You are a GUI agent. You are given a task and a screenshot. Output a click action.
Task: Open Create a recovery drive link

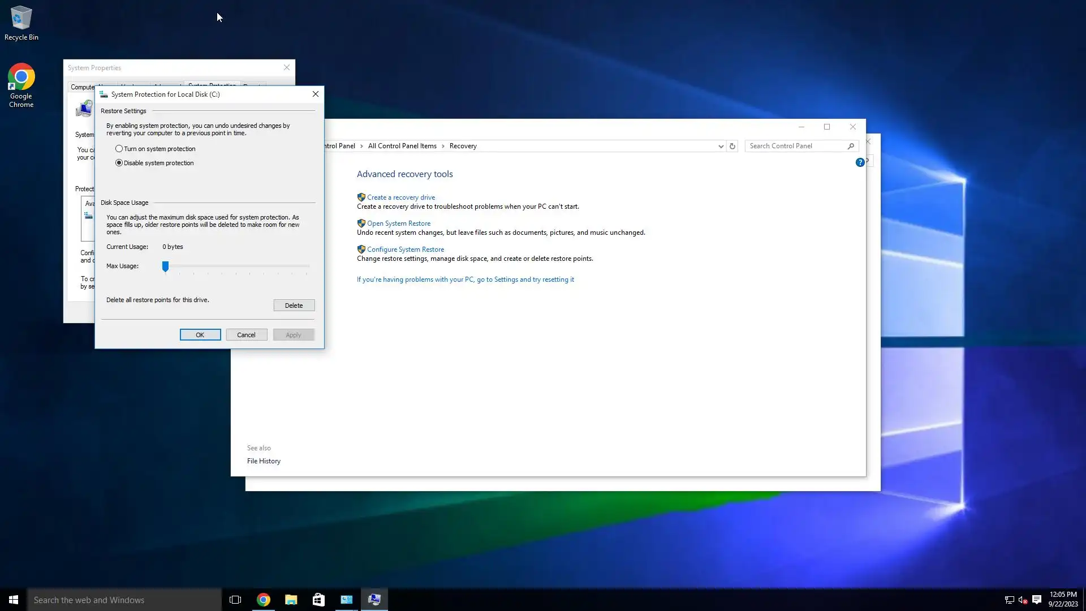tap(400, 197)
